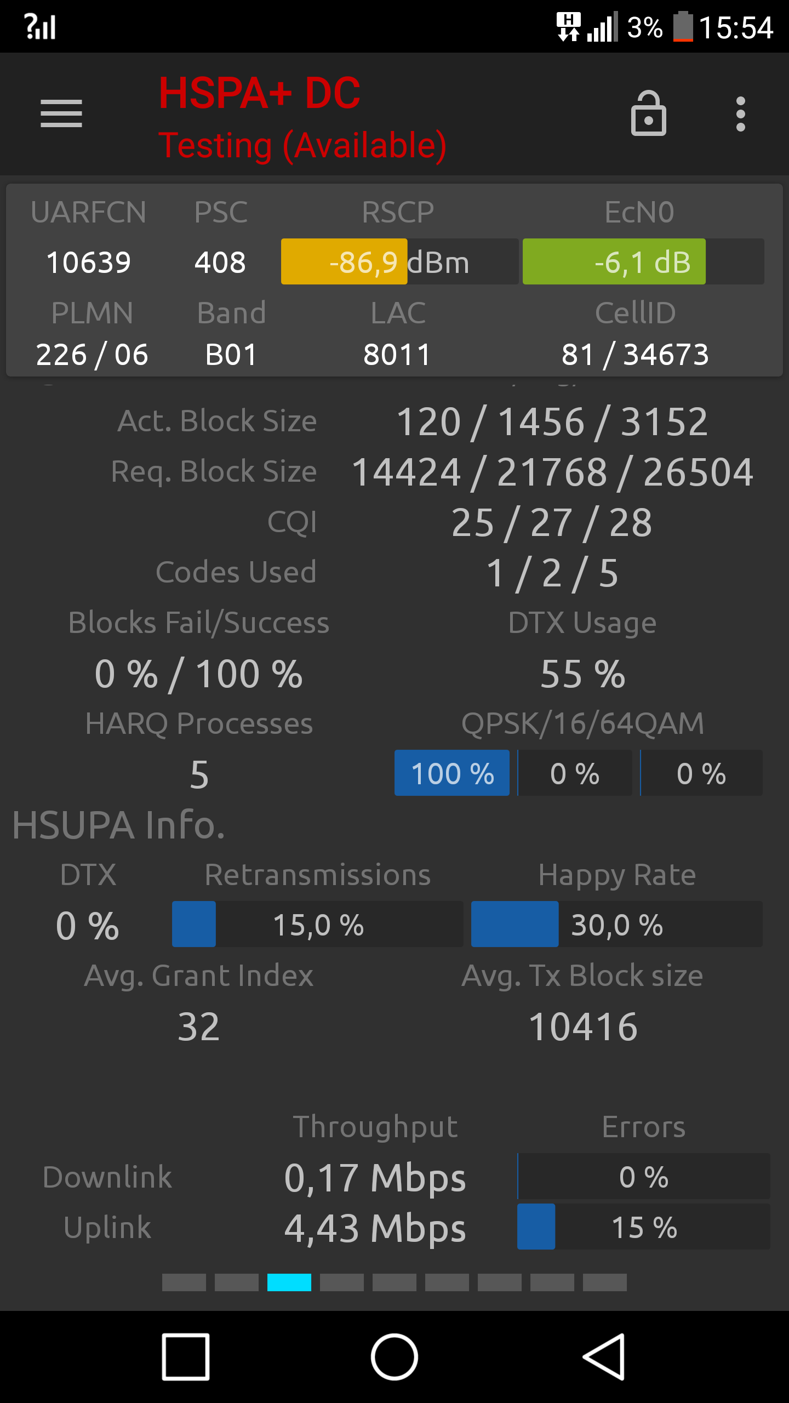
Task: Tap the HSPA+ DC title text
Action: (x=260, y=93)
